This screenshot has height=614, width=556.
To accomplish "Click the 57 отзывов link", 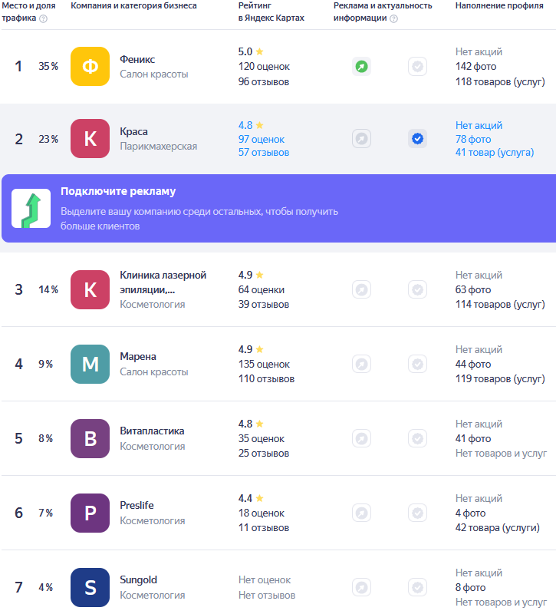I will point(264,152).
